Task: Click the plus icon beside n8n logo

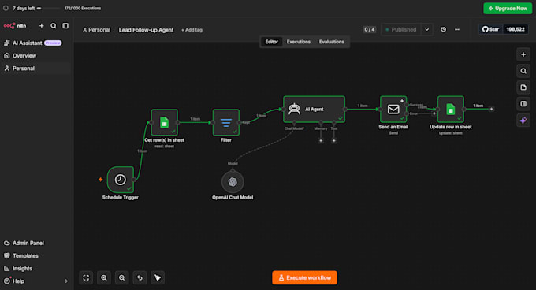Action: 41,26
